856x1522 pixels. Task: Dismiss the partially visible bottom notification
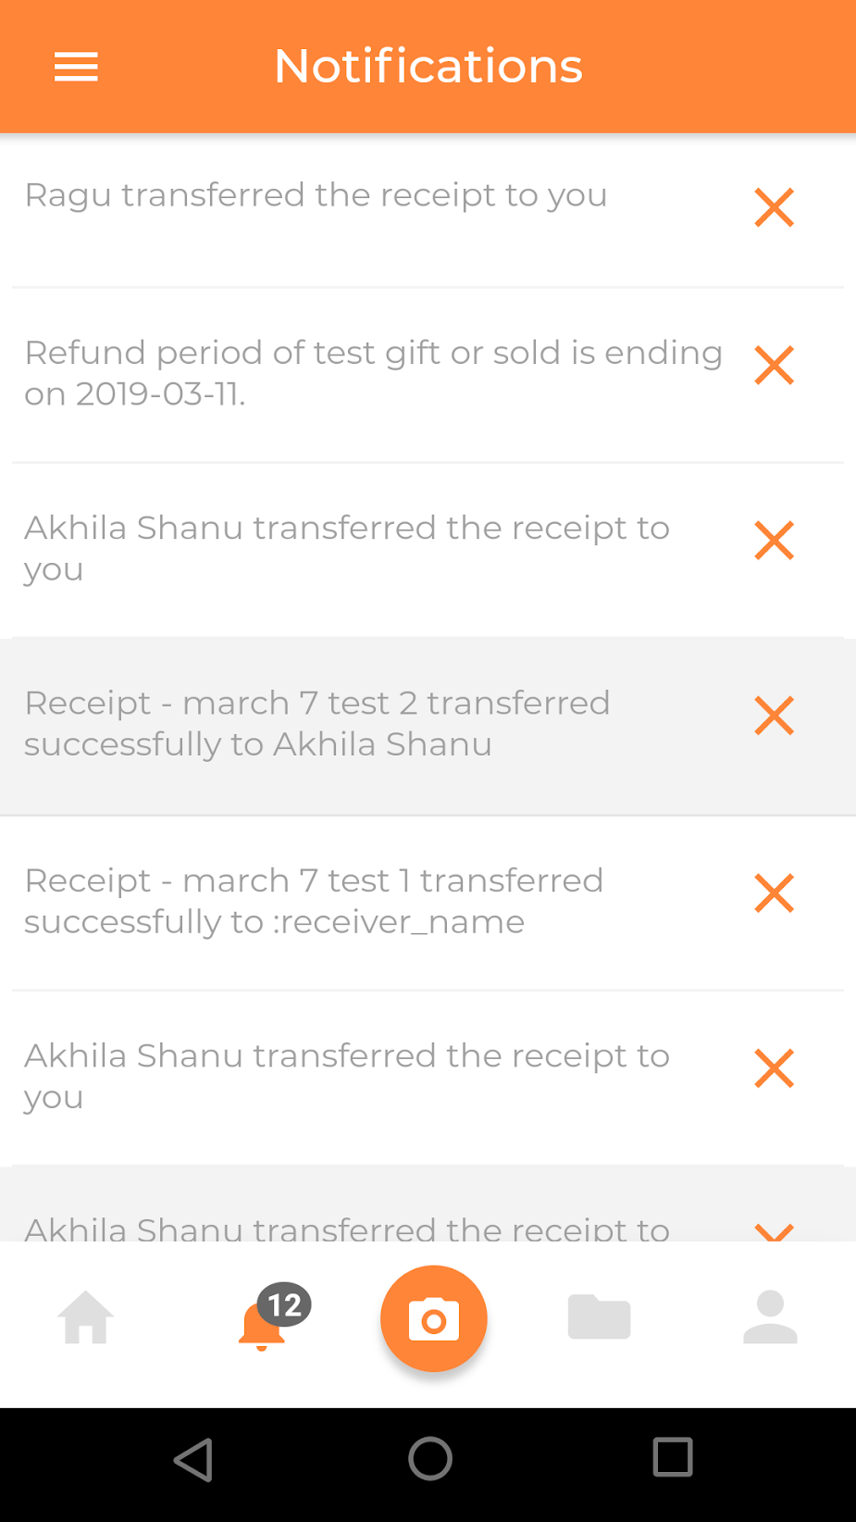coord(774,1229)
